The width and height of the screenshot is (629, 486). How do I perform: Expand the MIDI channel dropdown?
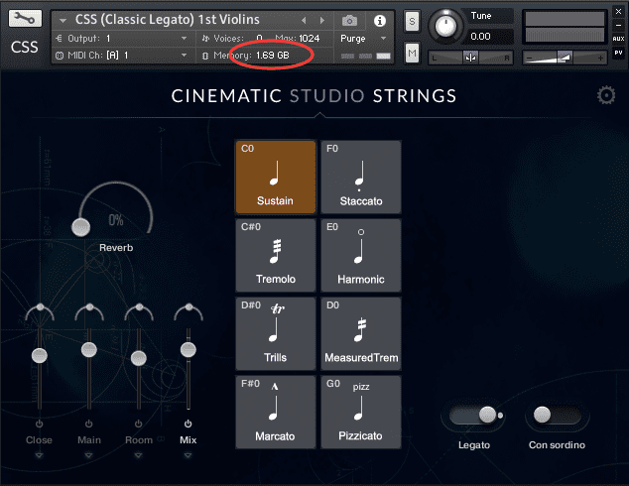[x=184, y=55]
